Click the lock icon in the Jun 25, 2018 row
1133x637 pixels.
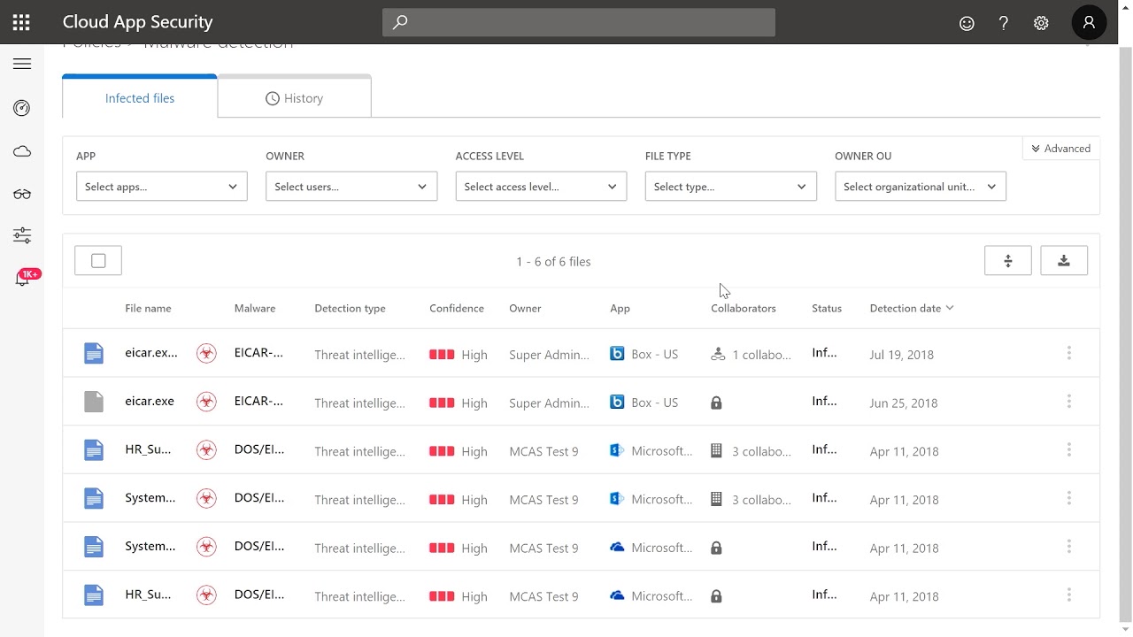pos(716,403)
